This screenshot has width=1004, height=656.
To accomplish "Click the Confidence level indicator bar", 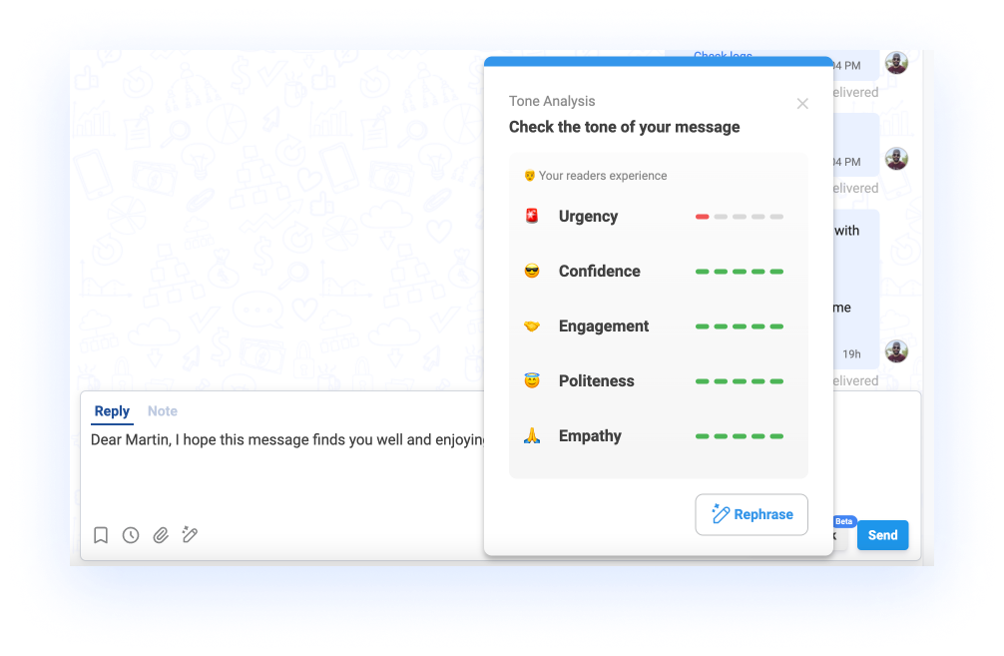I will [740, 272].
